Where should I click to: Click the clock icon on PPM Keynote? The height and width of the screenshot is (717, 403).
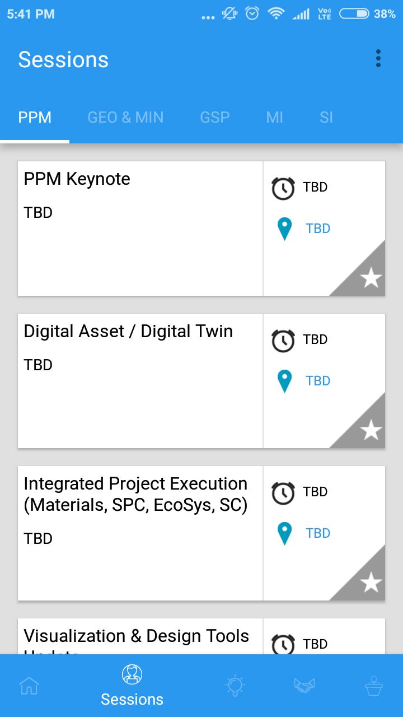283,188
